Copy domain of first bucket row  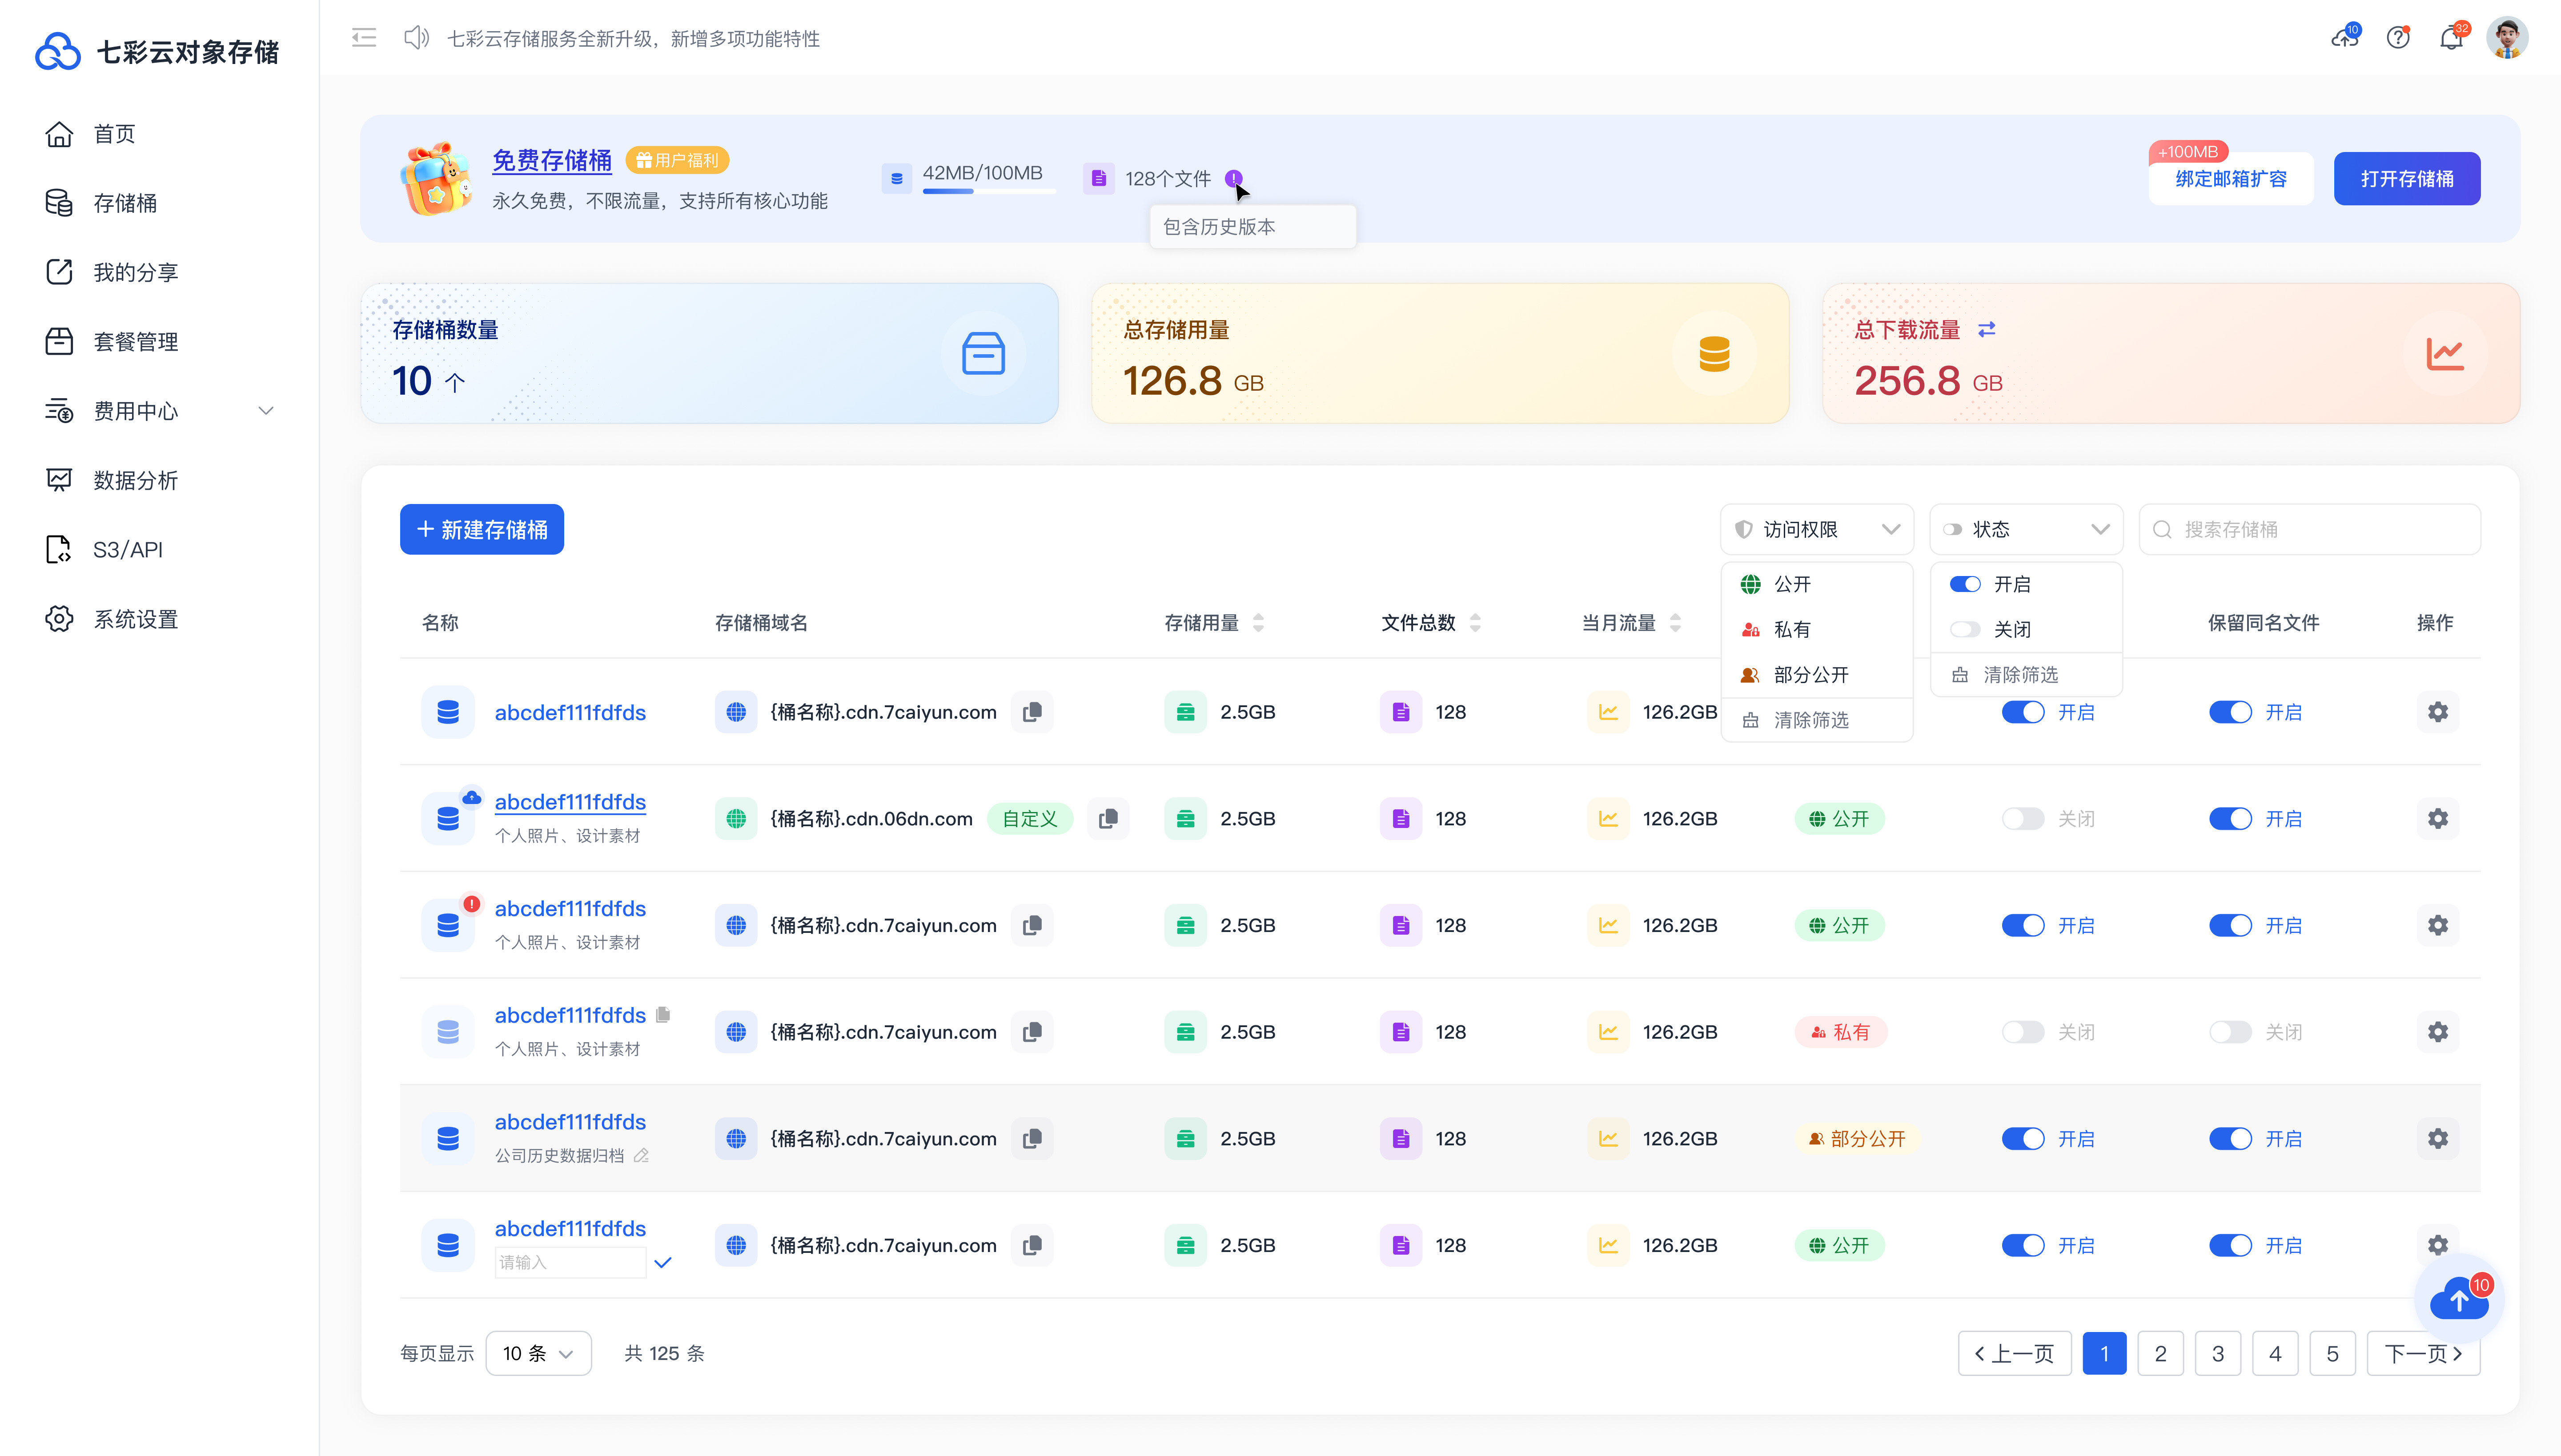click(1032, 712)
